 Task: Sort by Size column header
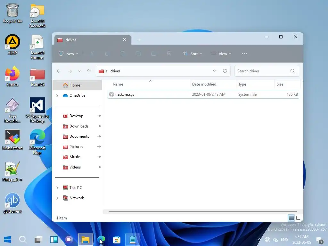(x=287, y=84)
